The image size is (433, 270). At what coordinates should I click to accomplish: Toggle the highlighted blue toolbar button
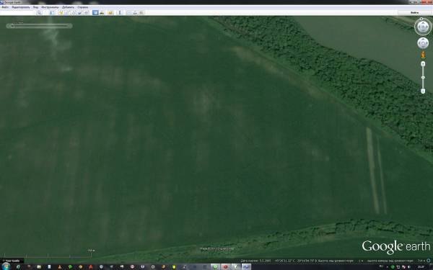tap(95, 12)
